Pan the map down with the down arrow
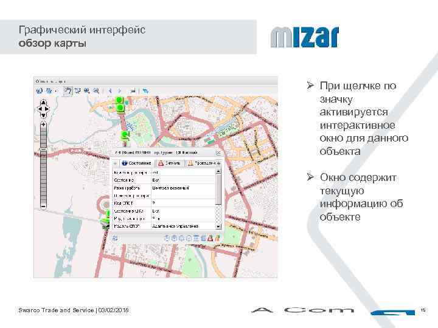 tap(43, 115)
